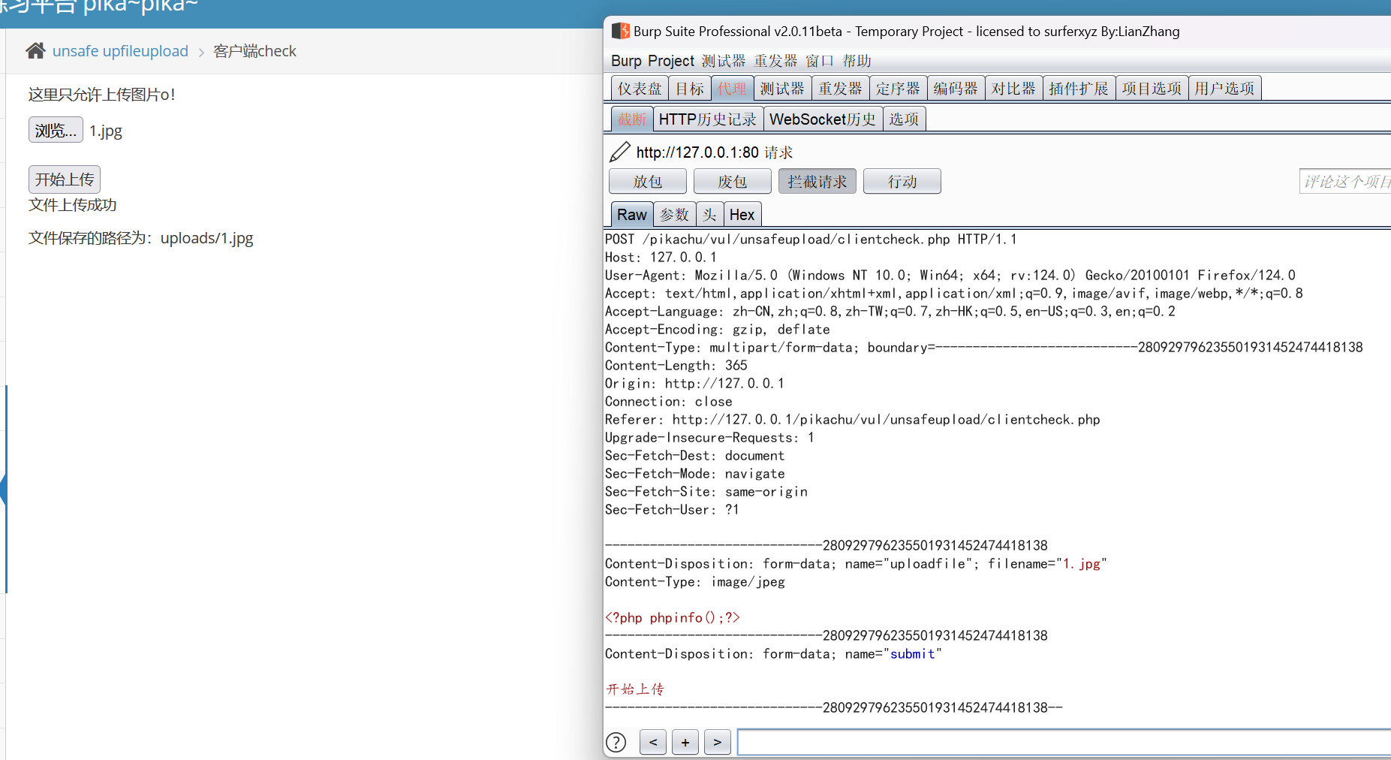Click the <?php phpinfo();?> payload line
The height and width of the screenshot is (760, 1391).
click(673, 617)
